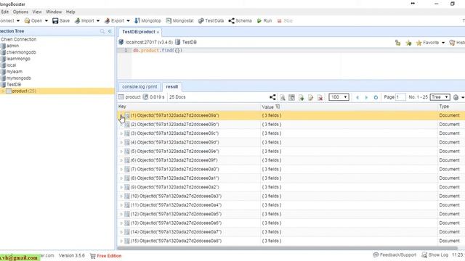465x261 pixels.
Task: Click the Stop button
Action: [x=285, y=21]
